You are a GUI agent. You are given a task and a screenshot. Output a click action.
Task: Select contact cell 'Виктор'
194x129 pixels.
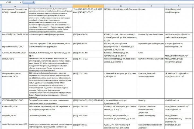[x=151, y=102]
